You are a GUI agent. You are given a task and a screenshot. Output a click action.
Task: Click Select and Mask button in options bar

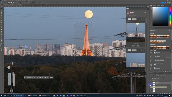tap(54, 3)
